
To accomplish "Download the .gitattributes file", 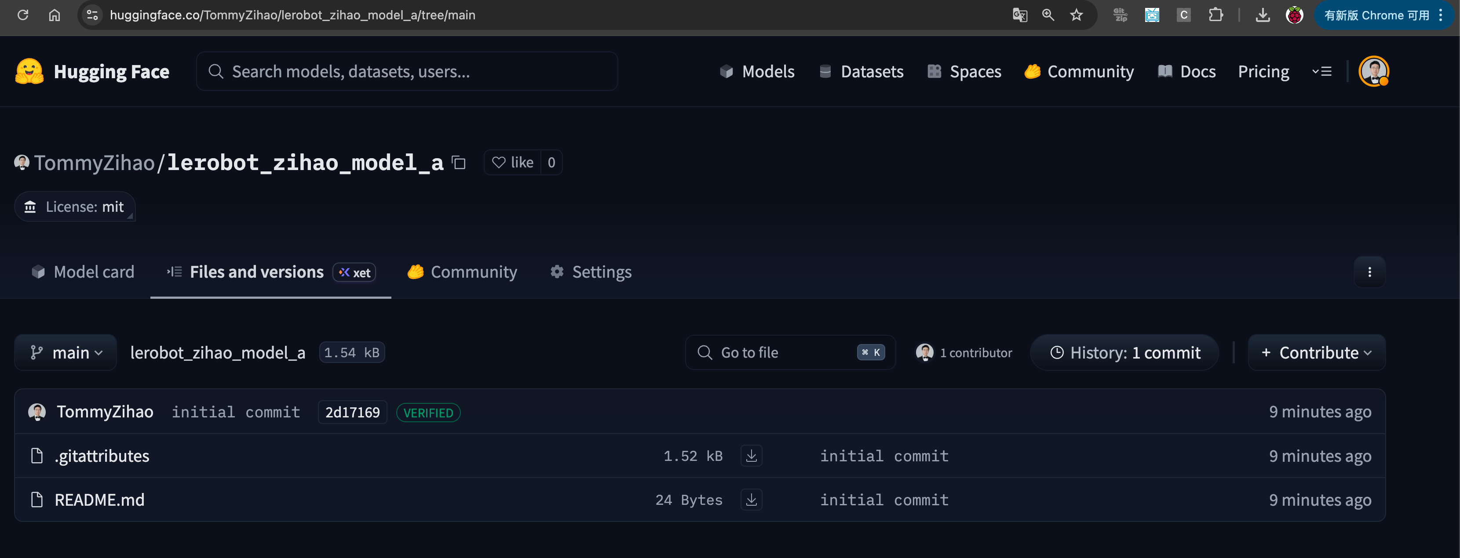I will tap(751, 456).
